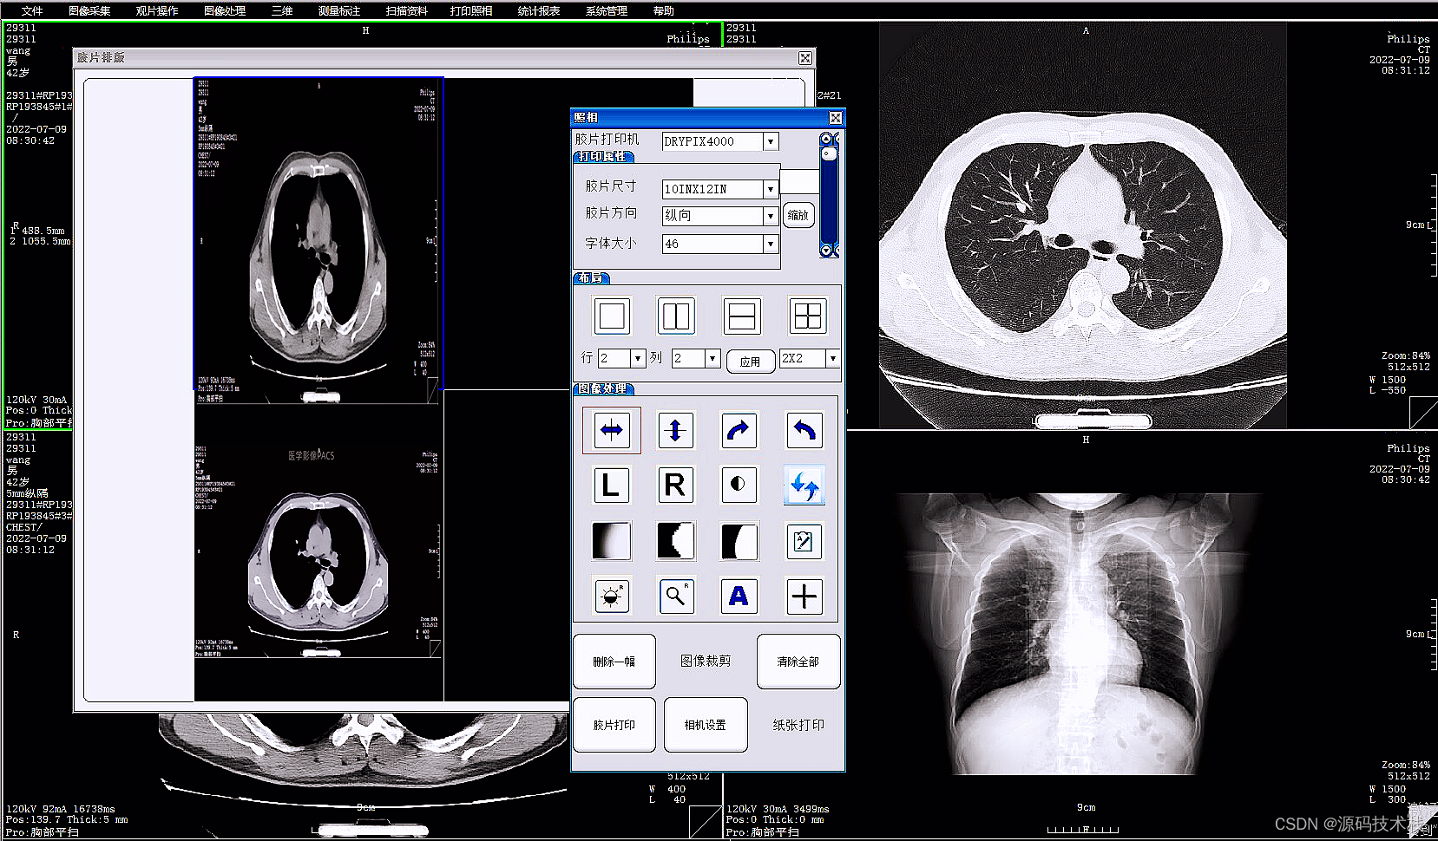Select lower CT image on film layout
This screenshot has width=1438, height=841.
click(318, 553)
